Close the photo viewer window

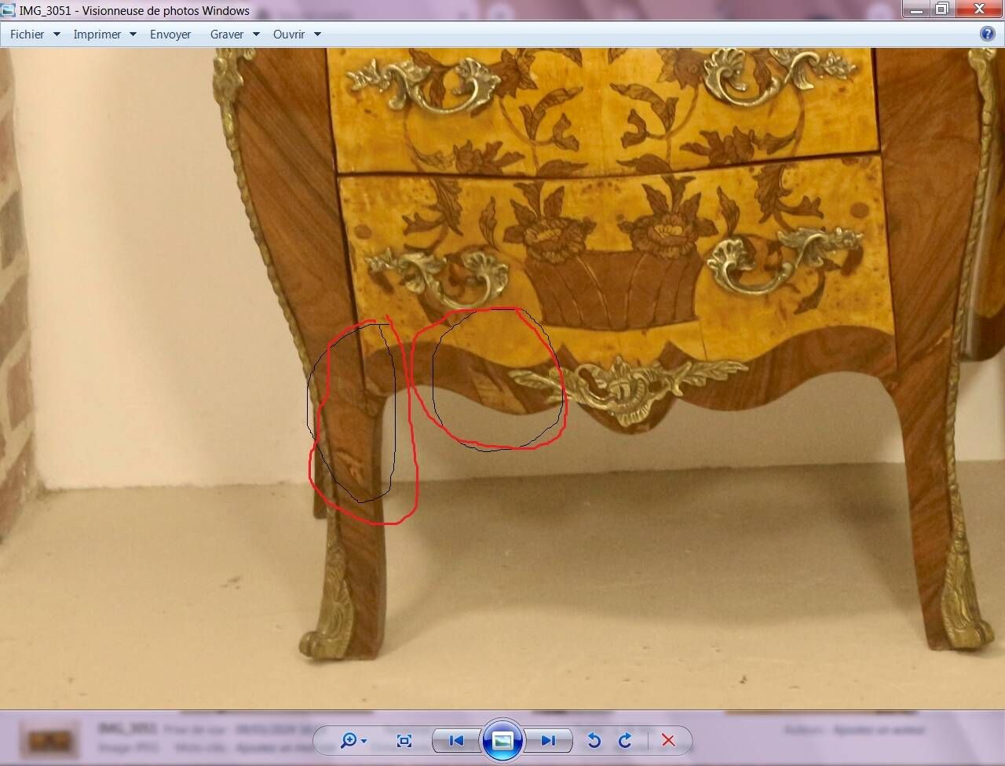click(x=979, y=9)
